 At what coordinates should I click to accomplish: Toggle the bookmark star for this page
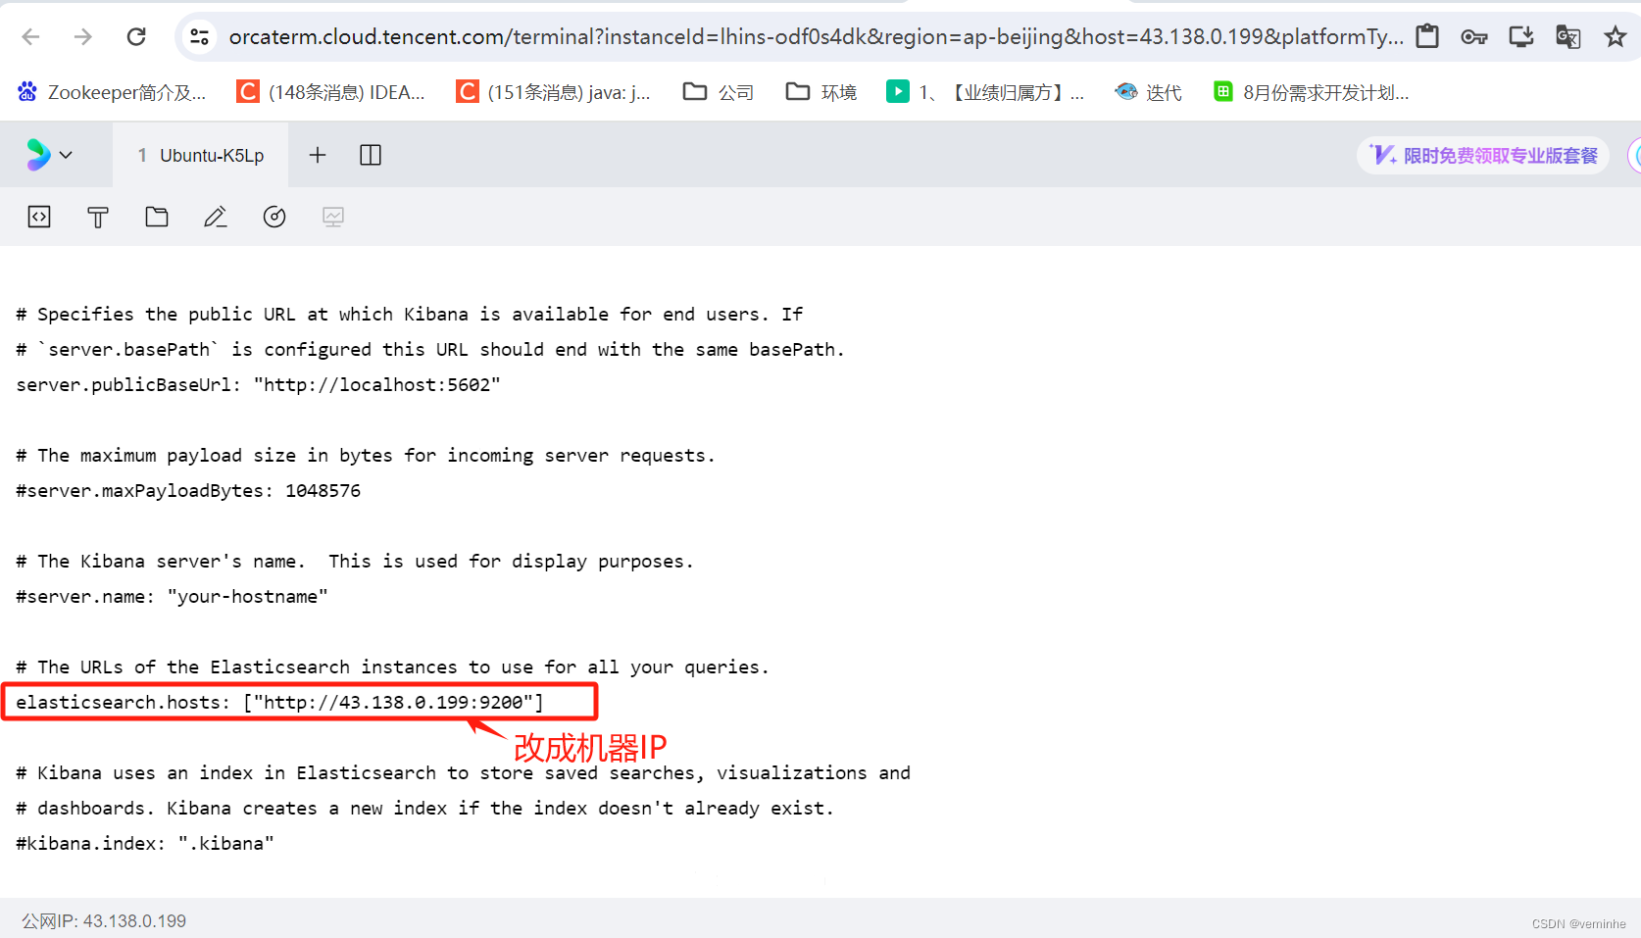tap(1615, 36)
